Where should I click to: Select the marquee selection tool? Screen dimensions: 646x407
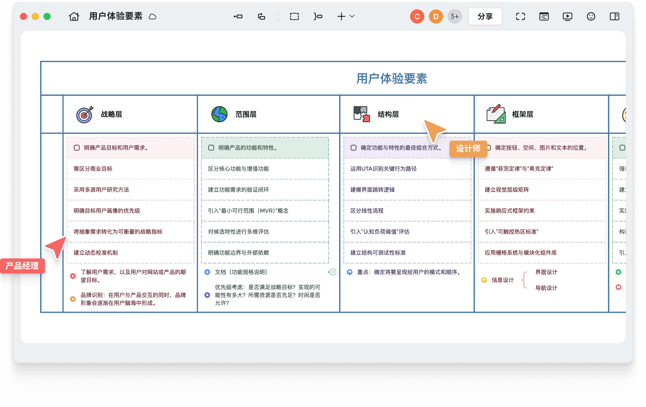pos(294,16)
